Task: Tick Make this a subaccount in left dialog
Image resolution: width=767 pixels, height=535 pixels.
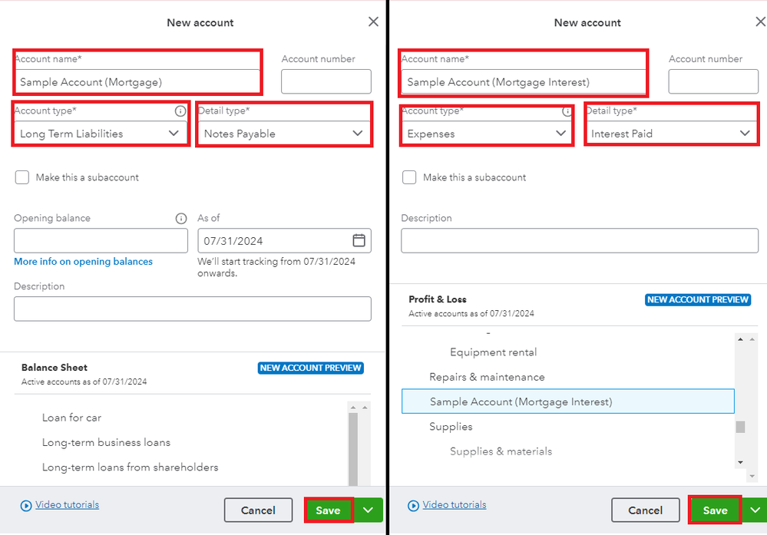Action: pos(22,177)
